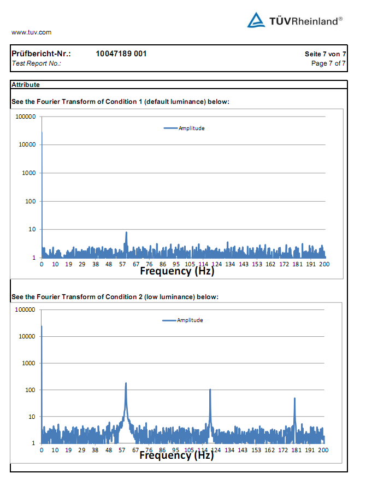Click x-axis label 57 in Condition 1 chart
Image resolution: width=366 pixels, height=485 pixels.
click(122, 264)
